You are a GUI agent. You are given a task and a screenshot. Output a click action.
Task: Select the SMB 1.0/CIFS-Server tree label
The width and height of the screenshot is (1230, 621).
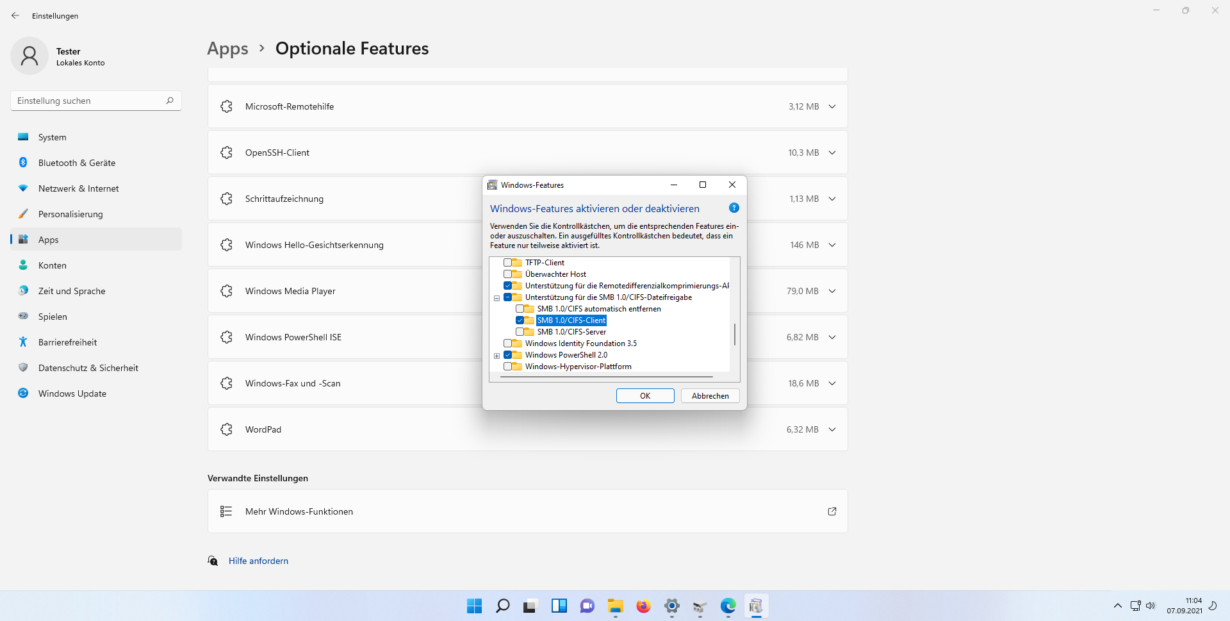[571, 332]
